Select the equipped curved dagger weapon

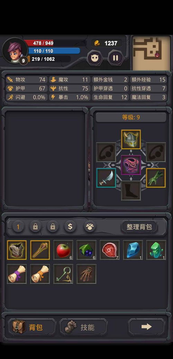tap(106, 178)
